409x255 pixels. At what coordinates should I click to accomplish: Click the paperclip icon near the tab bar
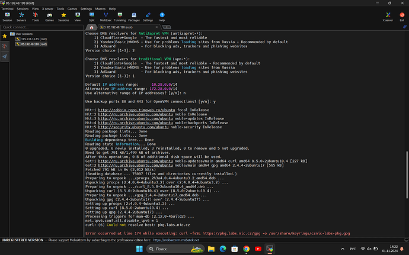(405, 27)
